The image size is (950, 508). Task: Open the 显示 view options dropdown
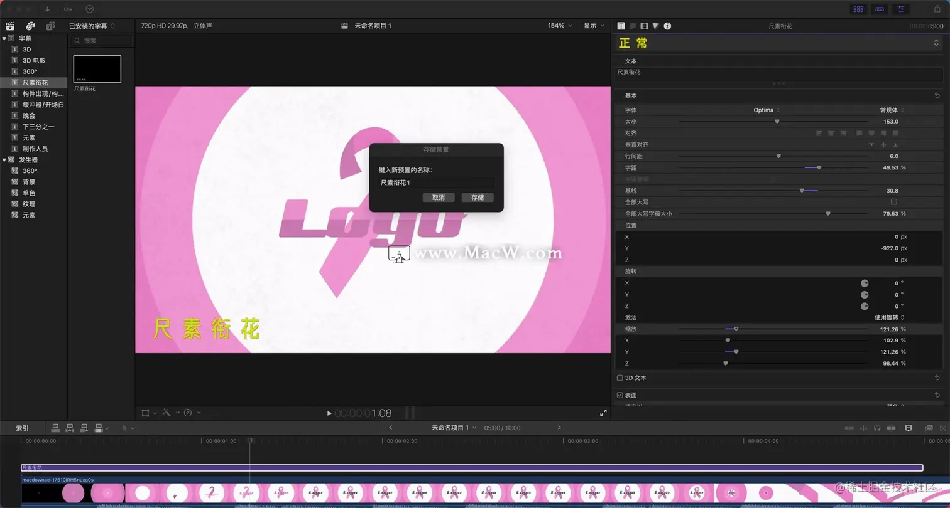point(594,26)
